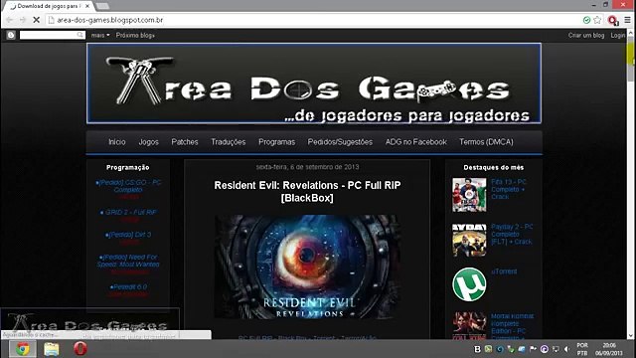Open the Area Dos Games header banner

pyautogui.click(x=314, y=84)
